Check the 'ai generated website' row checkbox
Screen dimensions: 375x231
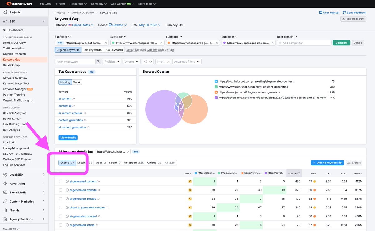click(x=61, y=190)
